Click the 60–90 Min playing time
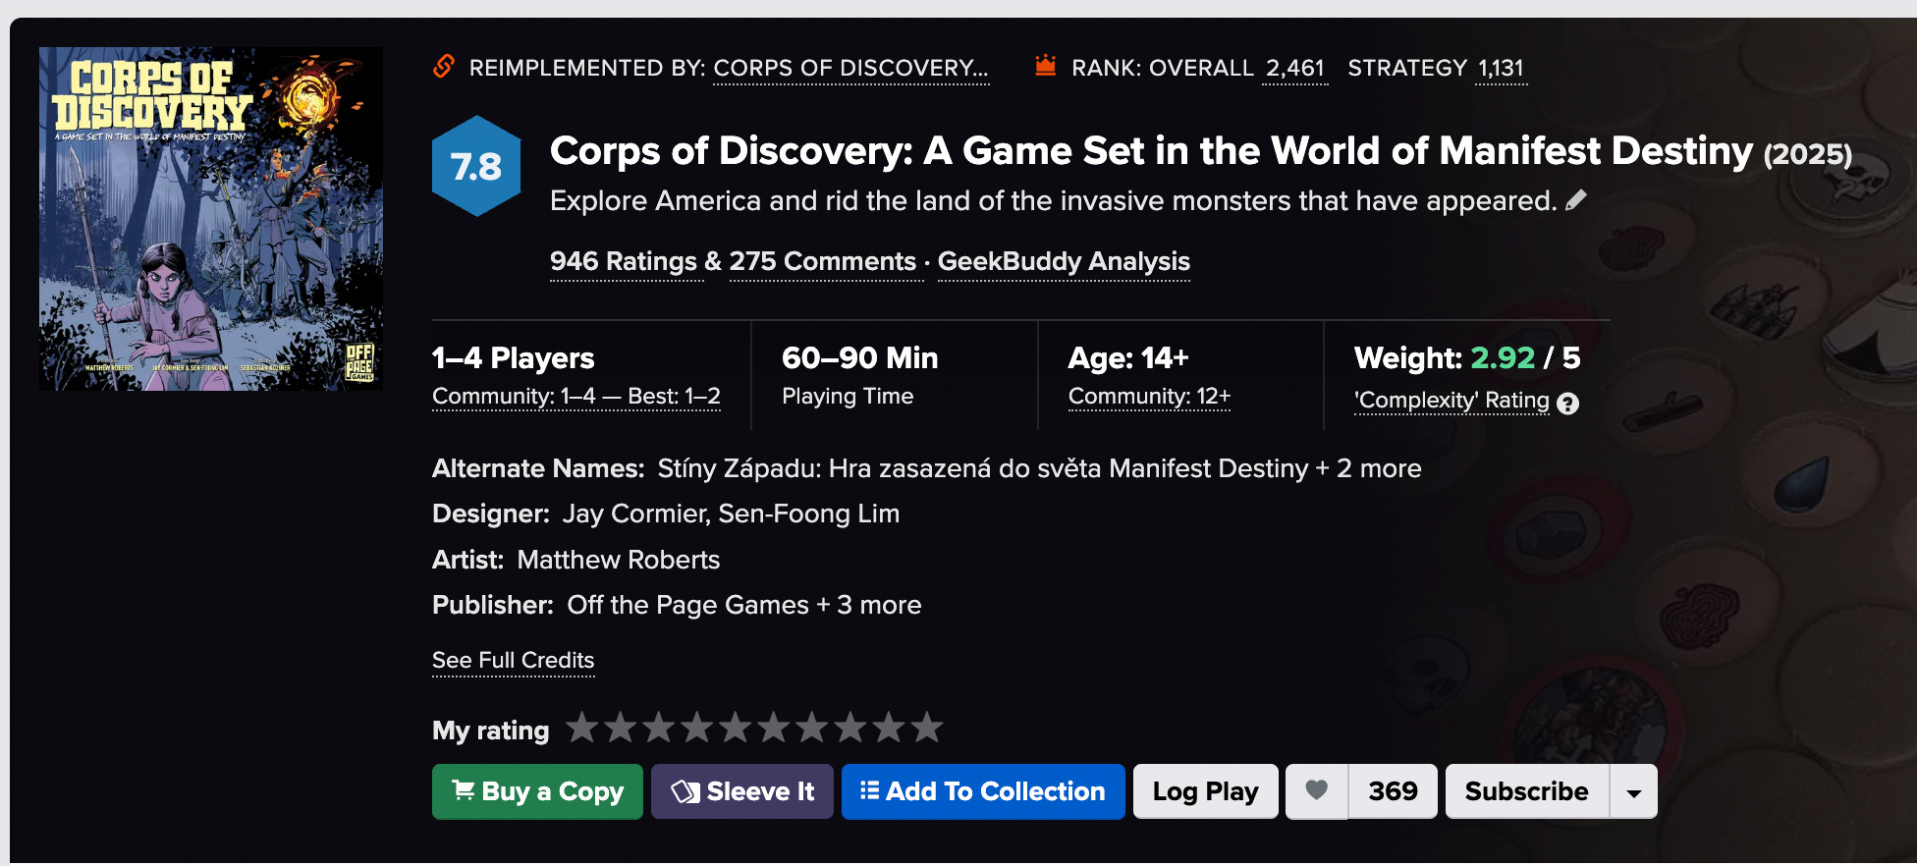1917x866 pixels. [859, 357]
